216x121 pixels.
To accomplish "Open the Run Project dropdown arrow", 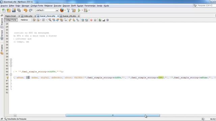I will (82, 10).
